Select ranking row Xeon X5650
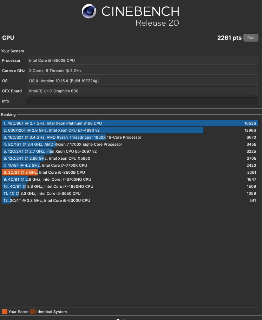262x320 pixels. pyautogui.click(x=130, y=158)
